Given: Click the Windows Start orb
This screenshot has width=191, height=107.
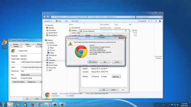Looking at the screenshot, I should [x=3, y=105].
